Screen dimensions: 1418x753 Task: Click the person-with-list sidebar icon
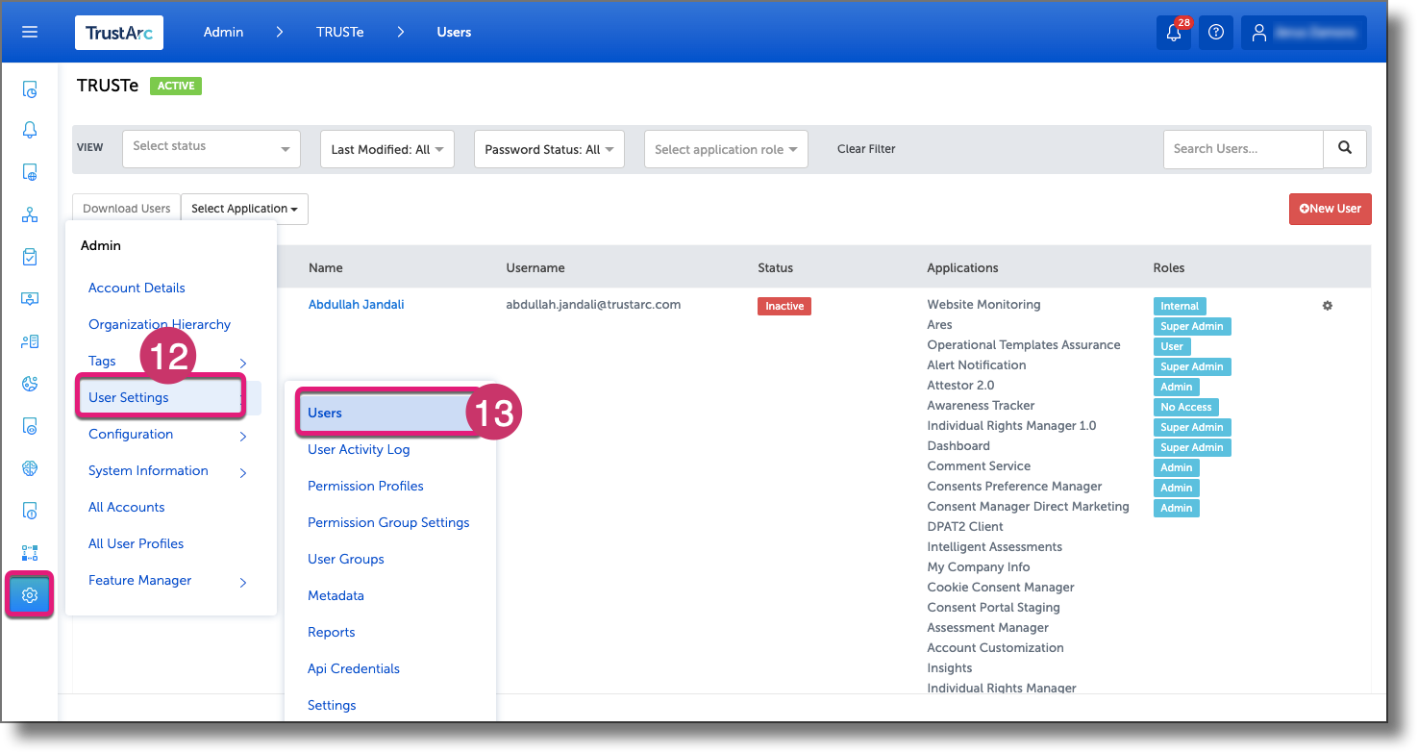(30, 341)
